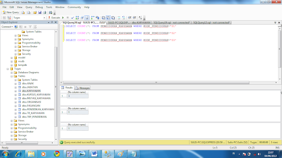Open Object Explorer window position dropdown
Viewport: 282px width, 158px height.
48,22
